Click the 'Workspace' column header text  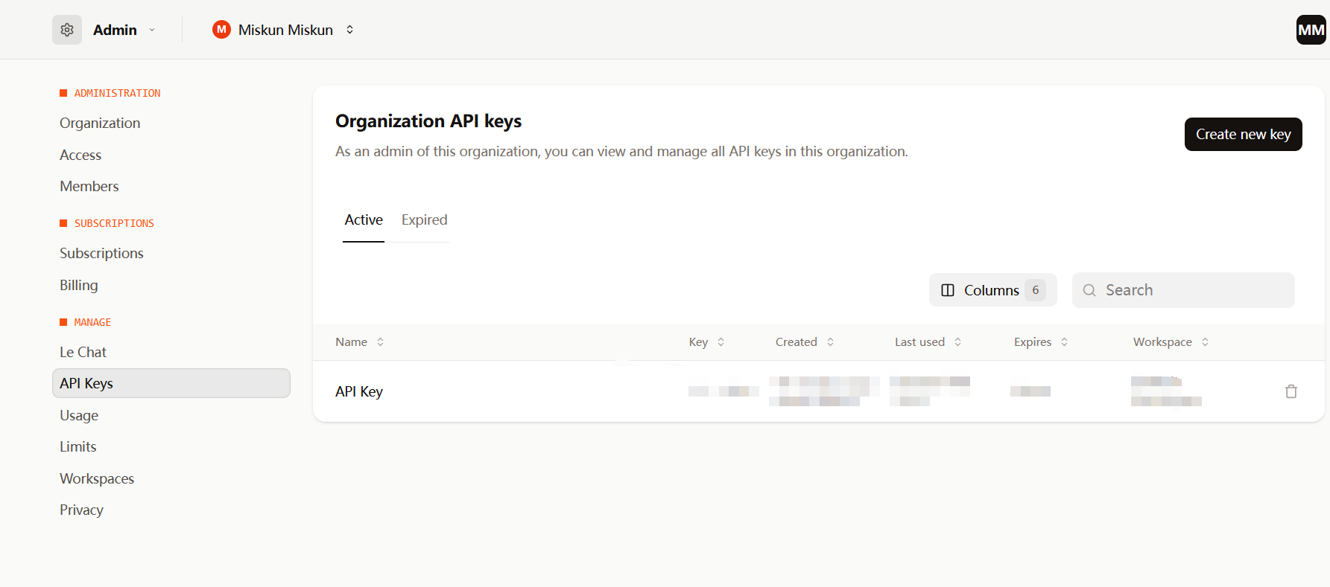tap(1162, 342)
